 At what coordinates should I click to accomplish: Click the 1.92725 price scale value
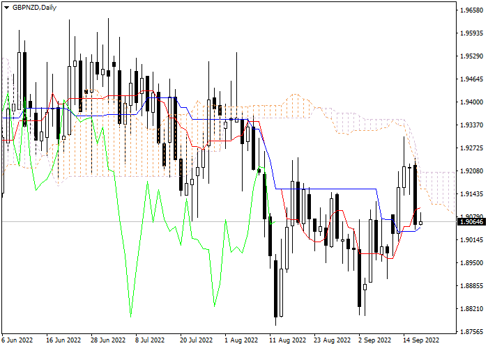point(471,148)
